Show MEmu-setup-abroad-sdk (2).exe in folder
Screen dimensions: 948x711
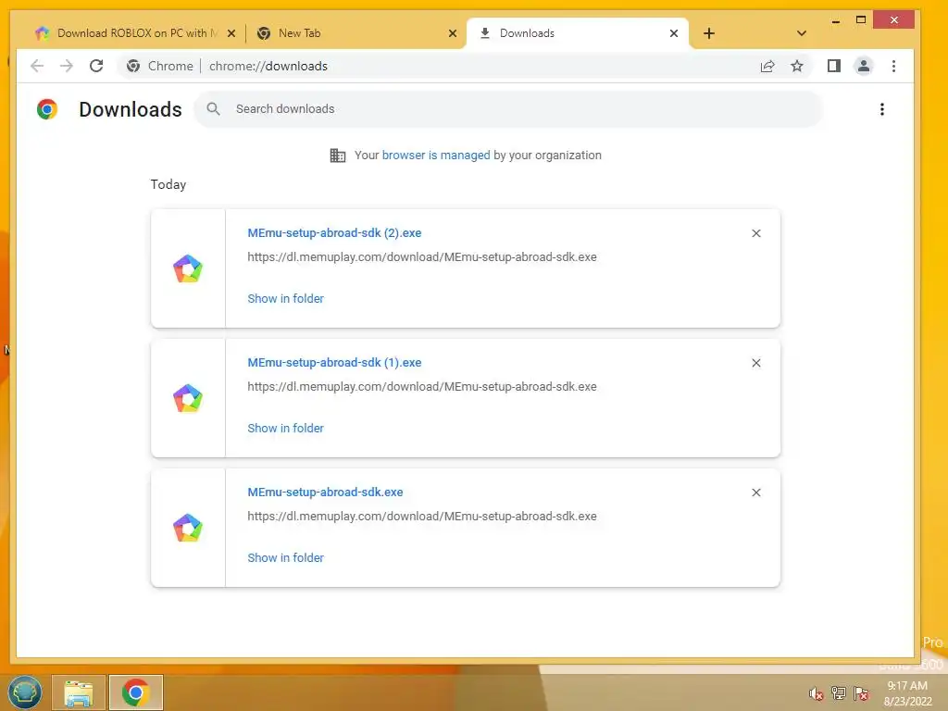click(285, 299)
